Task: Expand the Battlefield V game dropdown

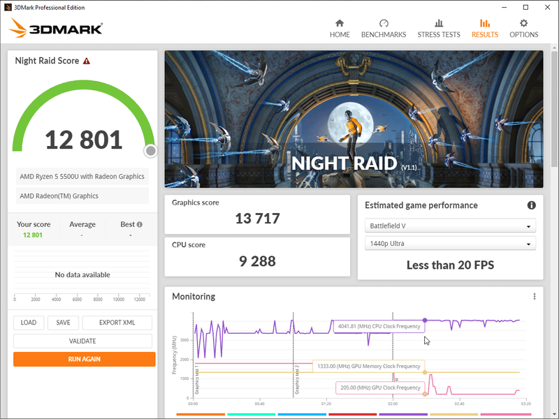Action: (x=450, y=226)
